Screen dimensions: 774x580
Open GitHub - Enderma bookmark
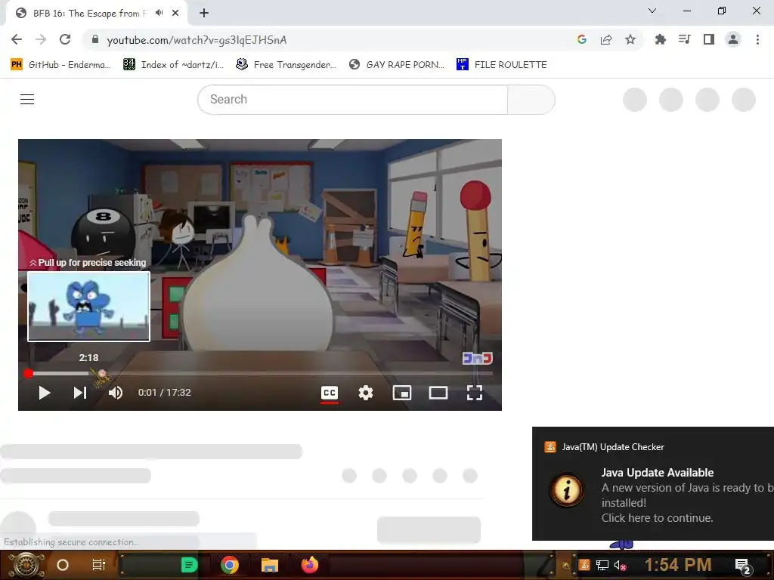pos(60,65)
